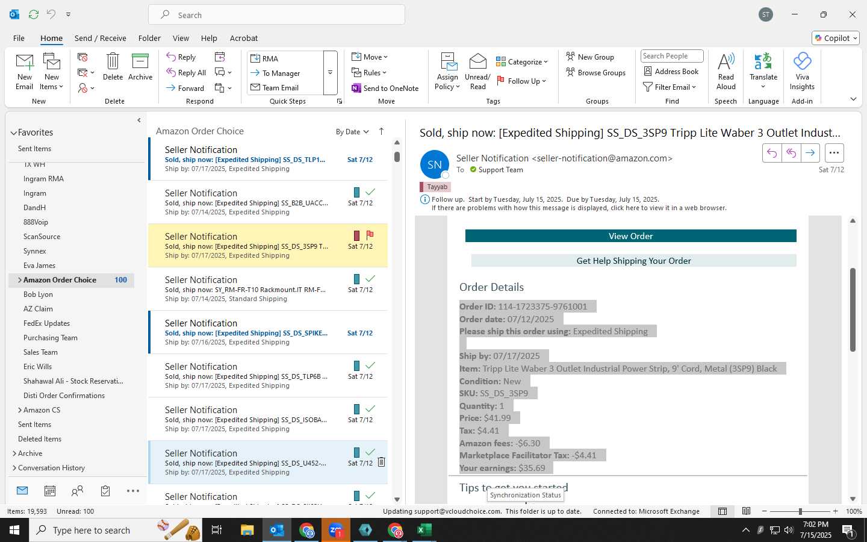
Task: Create a New Group
Action: (x=590, y=57)
